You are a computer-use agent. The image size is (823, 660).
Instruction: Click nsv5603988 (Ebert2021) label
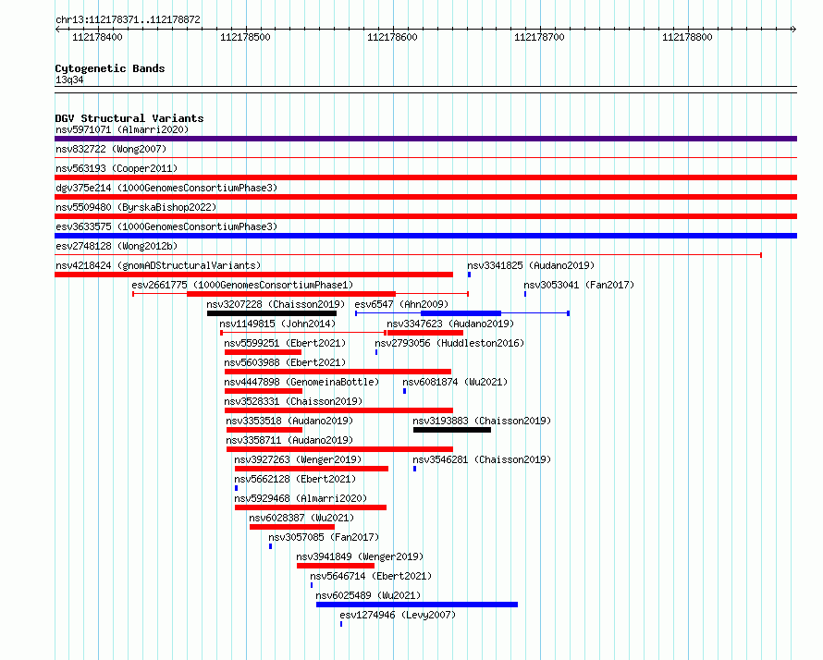(285, 362)
